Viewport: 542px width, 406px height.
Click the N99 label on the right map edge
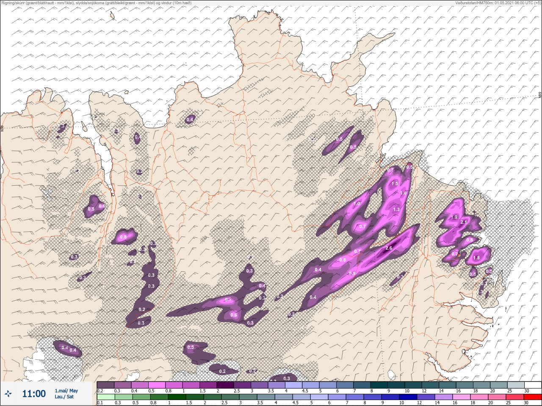coord(540,95)
